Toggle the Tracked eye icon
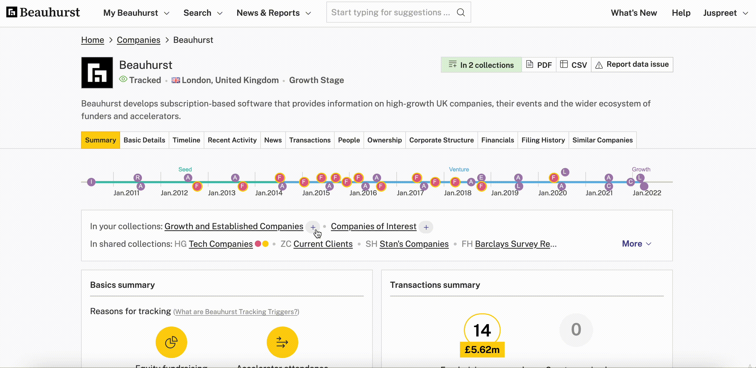This screenshot has height=368, width=756. click(123, 79)
